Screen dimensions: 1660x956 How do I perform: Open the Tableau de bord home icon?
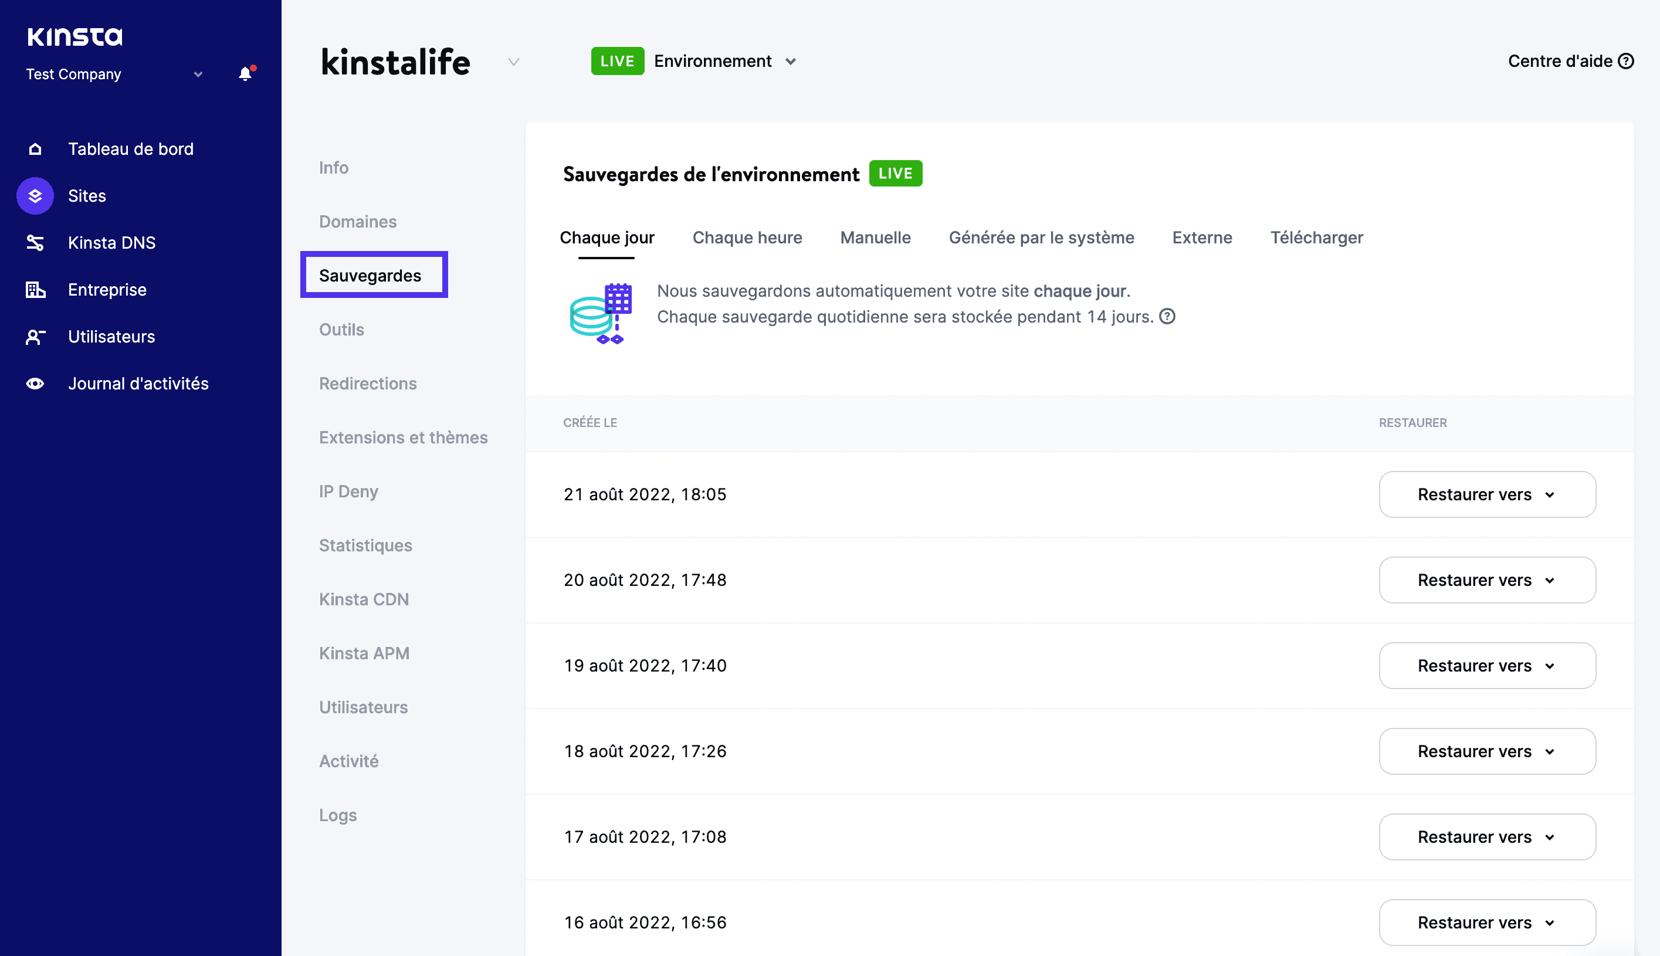coord(35,148)
